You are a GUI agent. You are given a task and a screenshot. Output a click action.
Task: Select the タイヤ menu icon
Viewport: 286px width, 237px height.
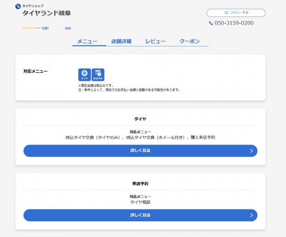tap(84, 75)
